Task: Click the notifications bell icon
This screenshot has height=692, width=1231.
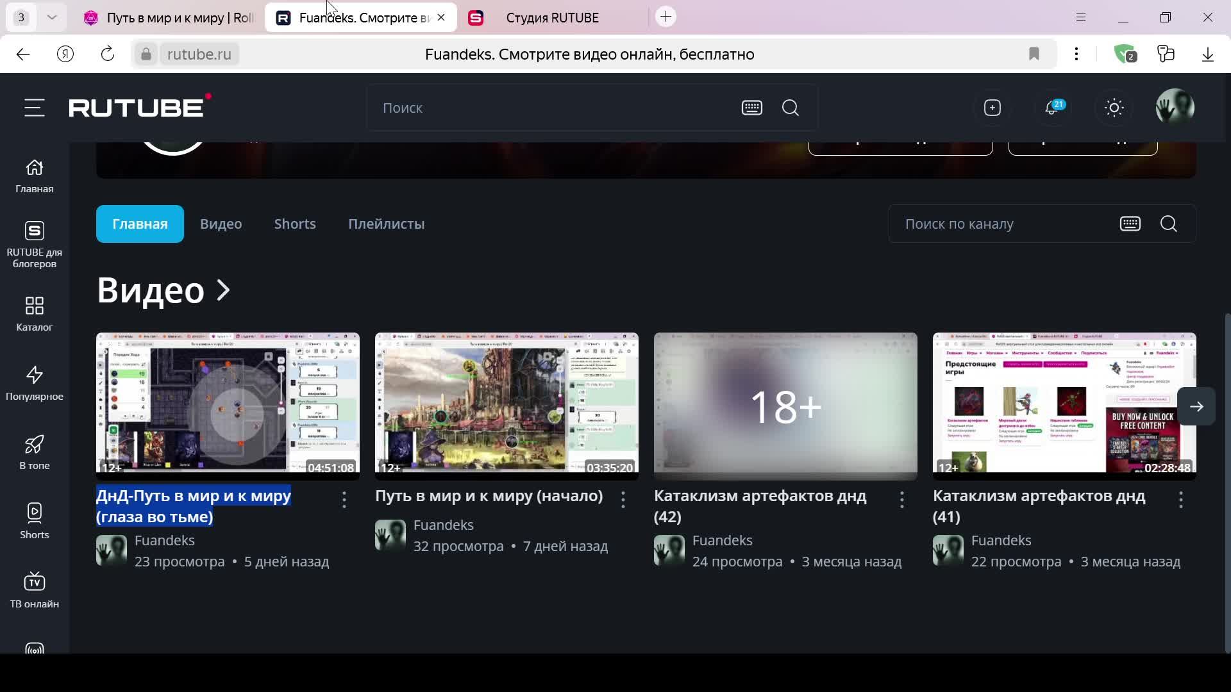Action: pyautogui.click(x=1051, y=108)
